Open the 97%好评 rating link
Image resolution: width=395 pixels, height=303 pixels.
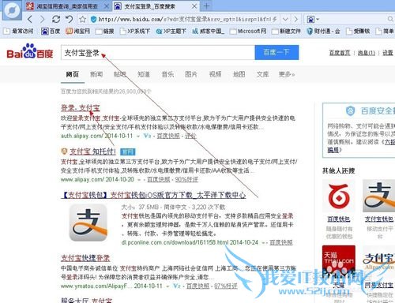(x=226, y=286)
